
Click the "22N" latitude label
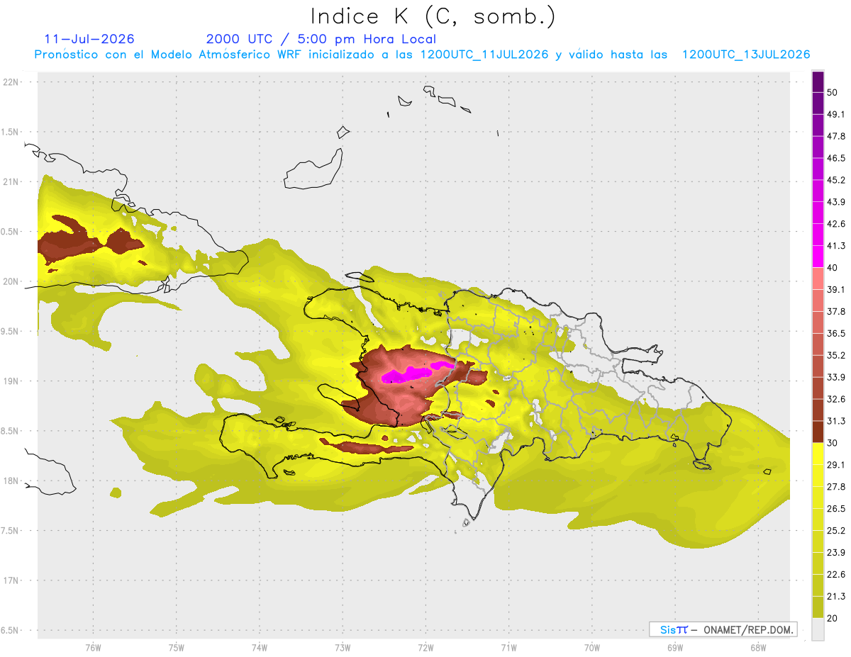point(12,82)
